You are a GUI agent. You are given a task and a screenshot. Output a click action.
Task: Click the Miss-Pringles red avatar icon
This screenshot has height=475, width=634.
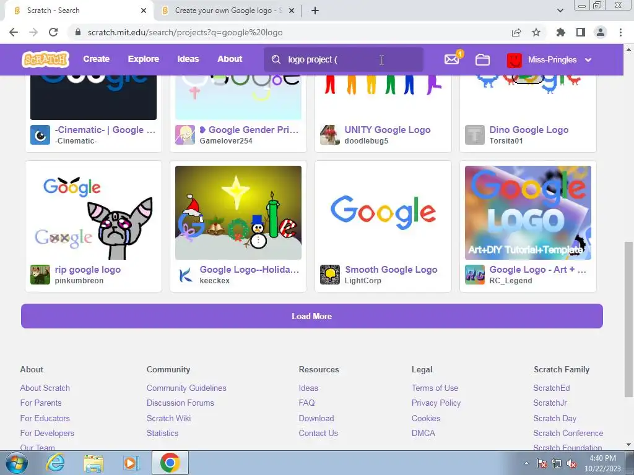[515, 60]
